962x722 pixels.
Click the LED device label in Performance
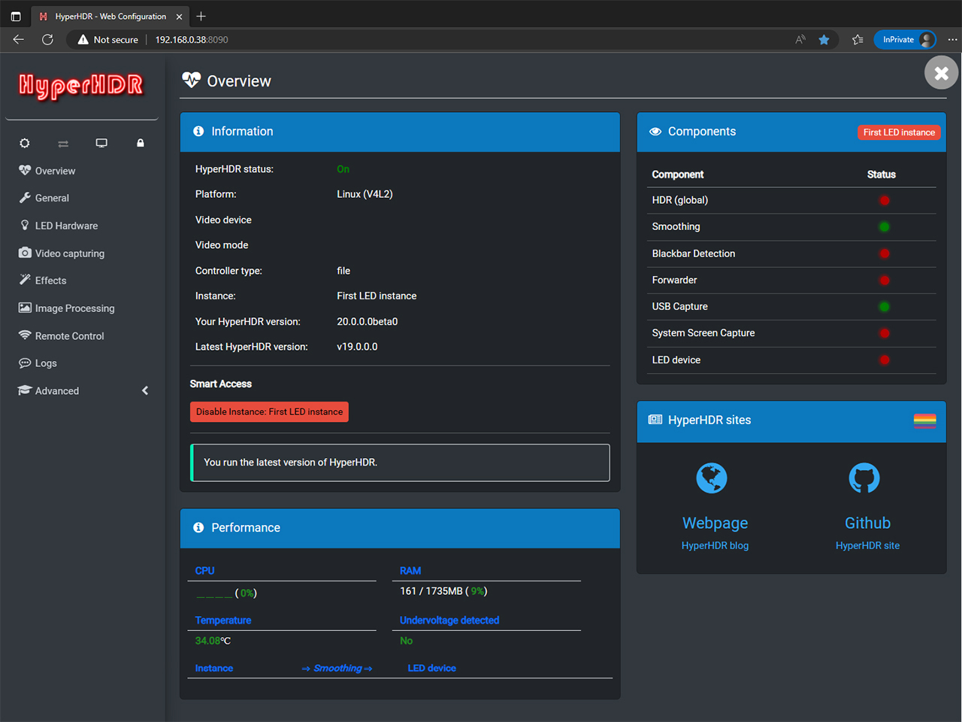[x=431, y=668]
